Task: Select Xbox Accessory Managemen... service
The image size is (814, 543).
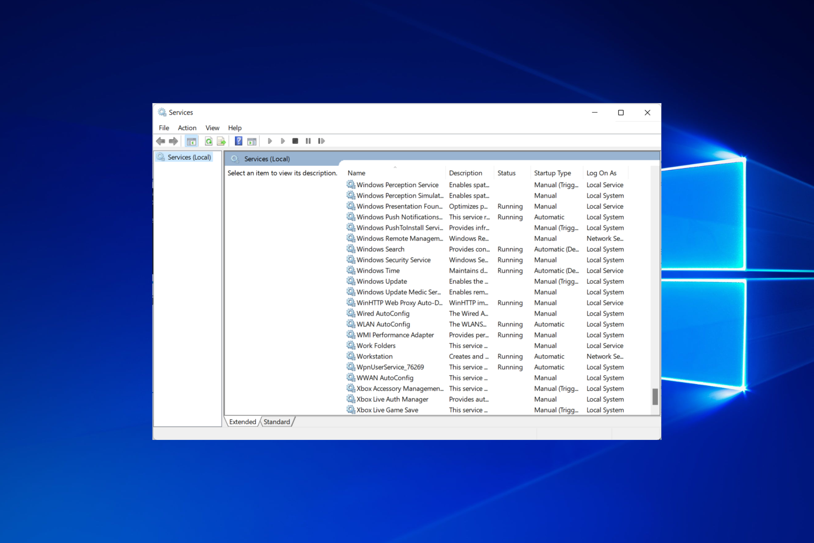Action: [400, 389]
